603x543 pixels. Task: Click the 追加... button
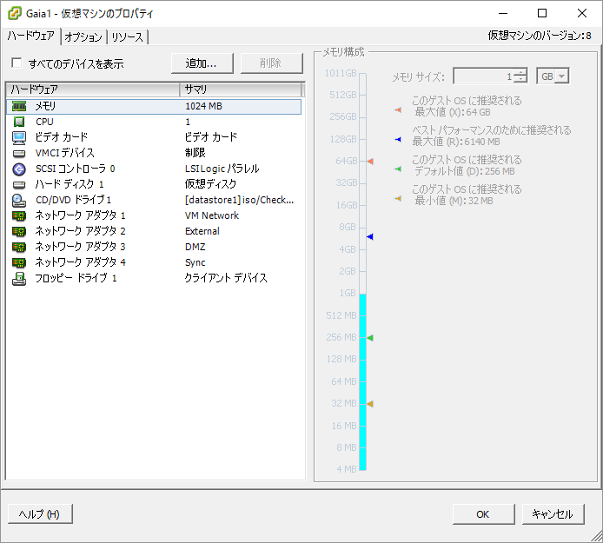point(202,63)
